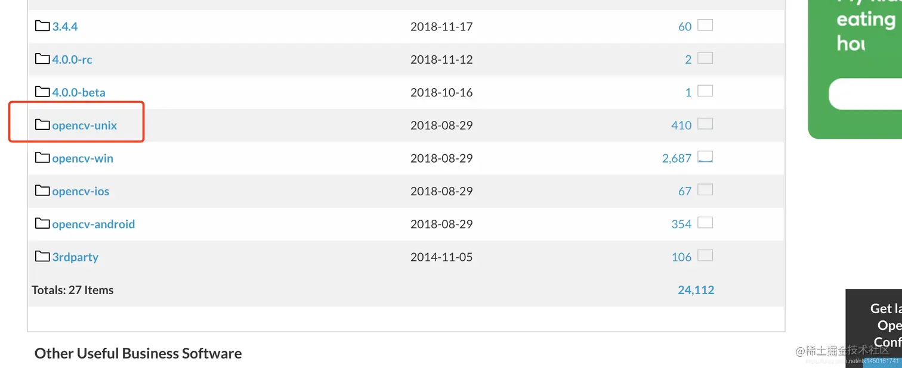Click the folder icon next to 4.0.0-rc

coord(42,59)
